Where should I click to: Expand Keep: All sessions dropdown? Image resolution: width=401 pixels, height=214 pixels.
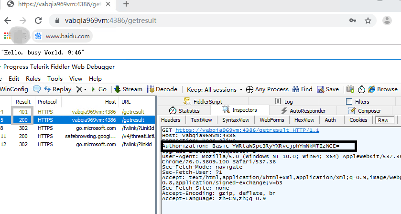click(215, 89)
